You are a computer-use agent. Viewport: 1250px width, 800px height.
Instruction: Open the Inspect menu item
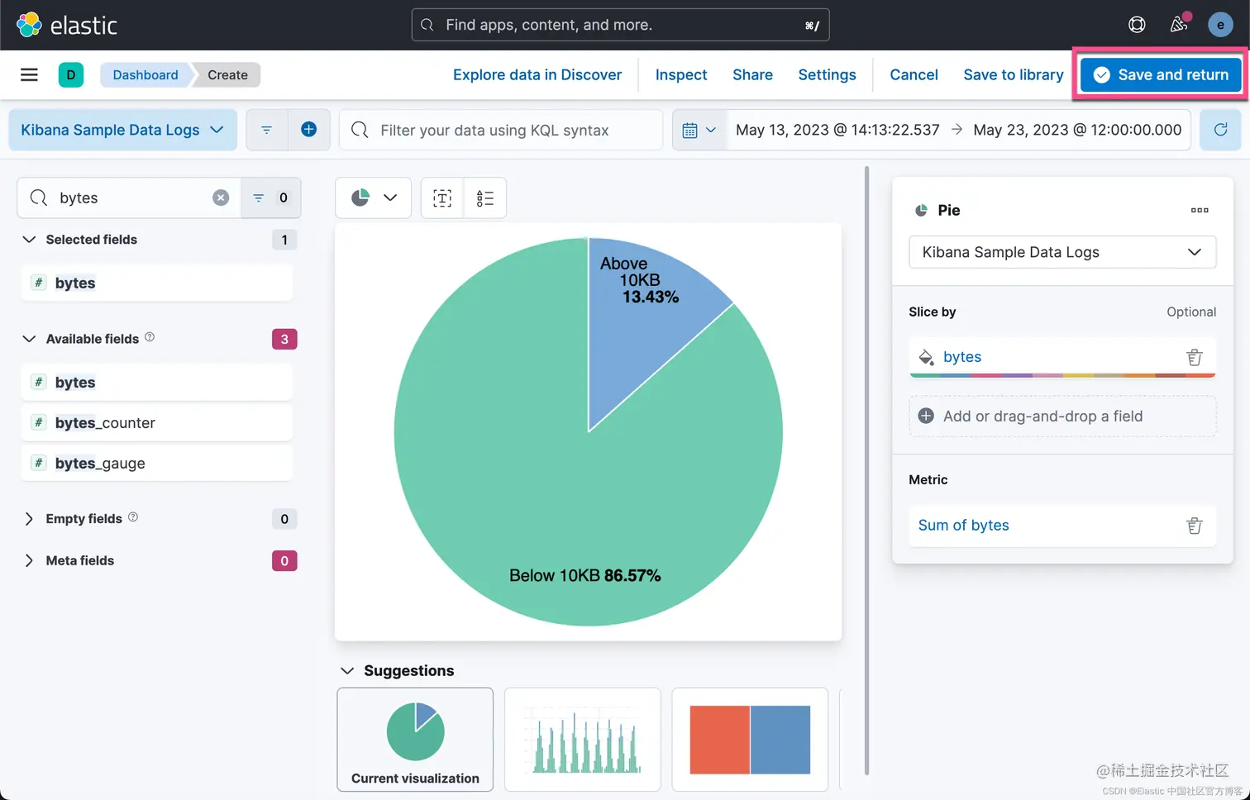tap(681, 74)
